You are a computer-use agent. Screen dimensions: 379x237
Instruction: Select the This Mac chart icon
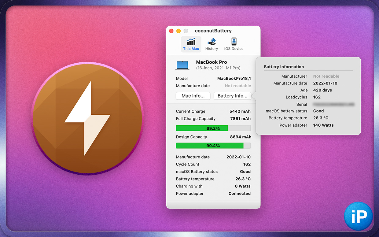(x=191, y=42)
